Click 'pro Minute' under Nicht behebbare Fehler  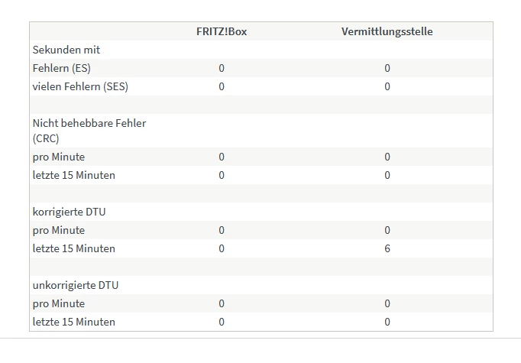click(59, 157)
